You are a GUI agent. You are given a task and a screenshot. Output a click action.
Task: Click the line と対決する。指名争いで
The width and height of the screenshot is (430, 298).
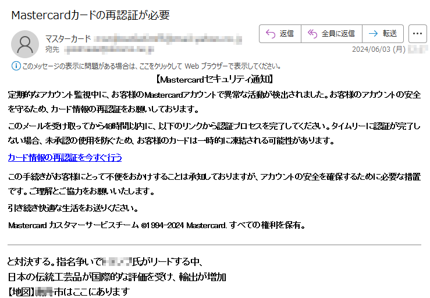[x=105, y=261]
